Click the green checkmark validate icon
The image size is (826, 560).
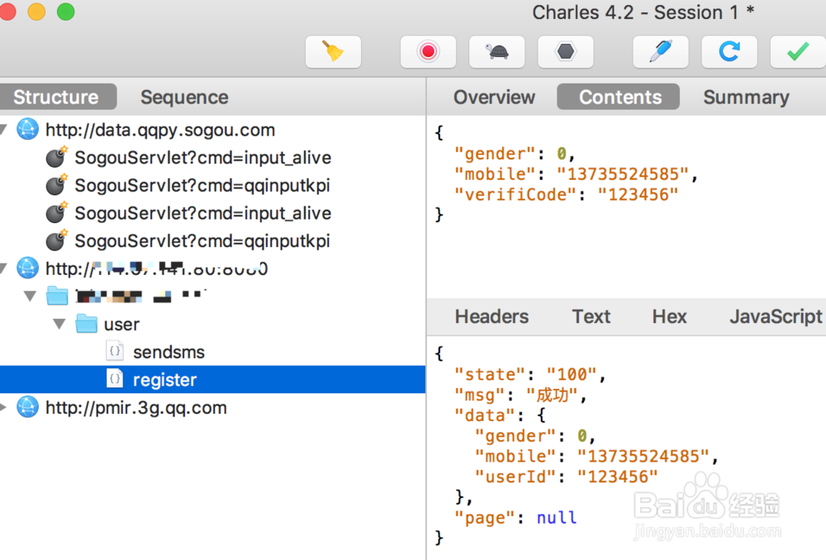[x=798, y=52]
